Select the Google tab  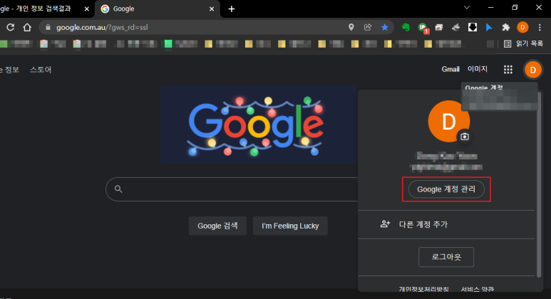(157, 9)
